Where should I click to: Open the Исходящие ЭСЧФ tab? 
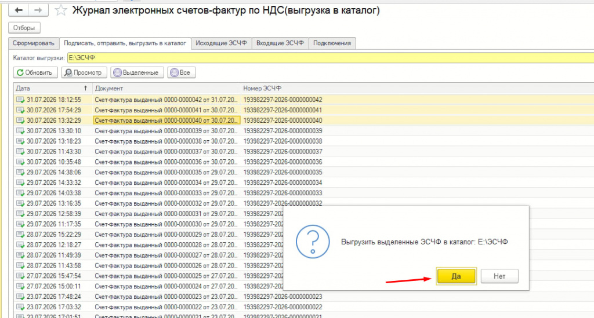point(221,43)
